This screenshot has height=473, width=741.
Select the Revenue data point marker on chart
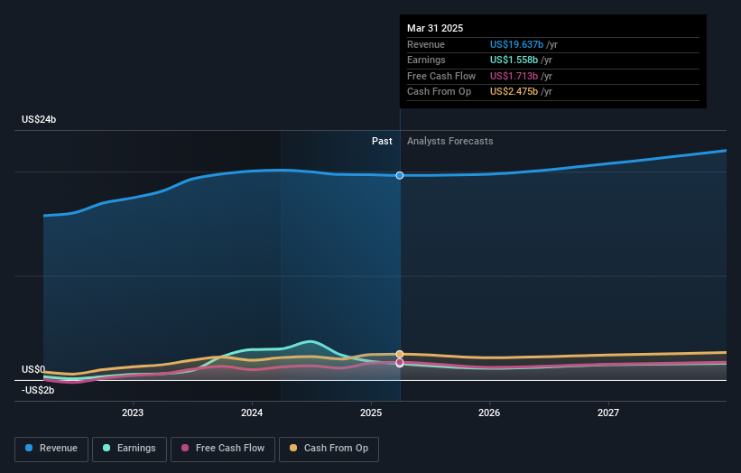400,175
